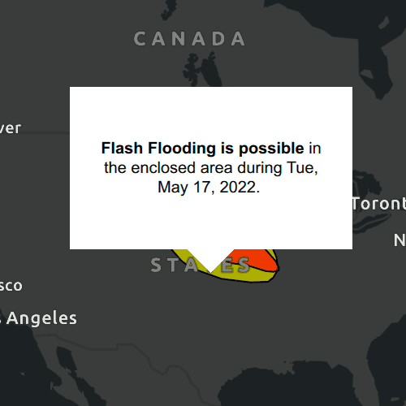Click the partial 'sco' city label
The image size is (406, 406).
pyautogui.click(x=11, y=286)
